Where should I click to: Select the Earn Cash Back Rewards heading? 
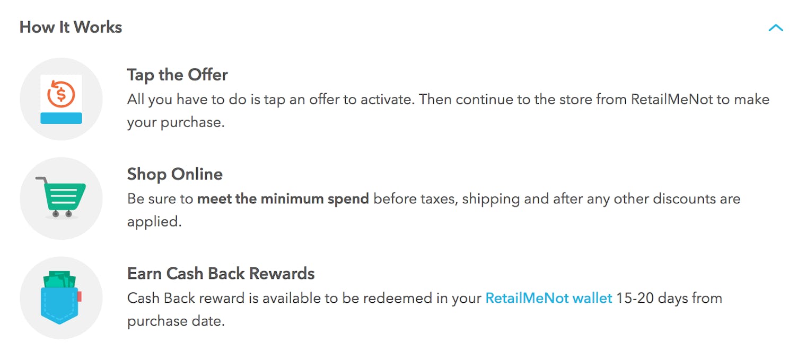[x=221, y=274]
